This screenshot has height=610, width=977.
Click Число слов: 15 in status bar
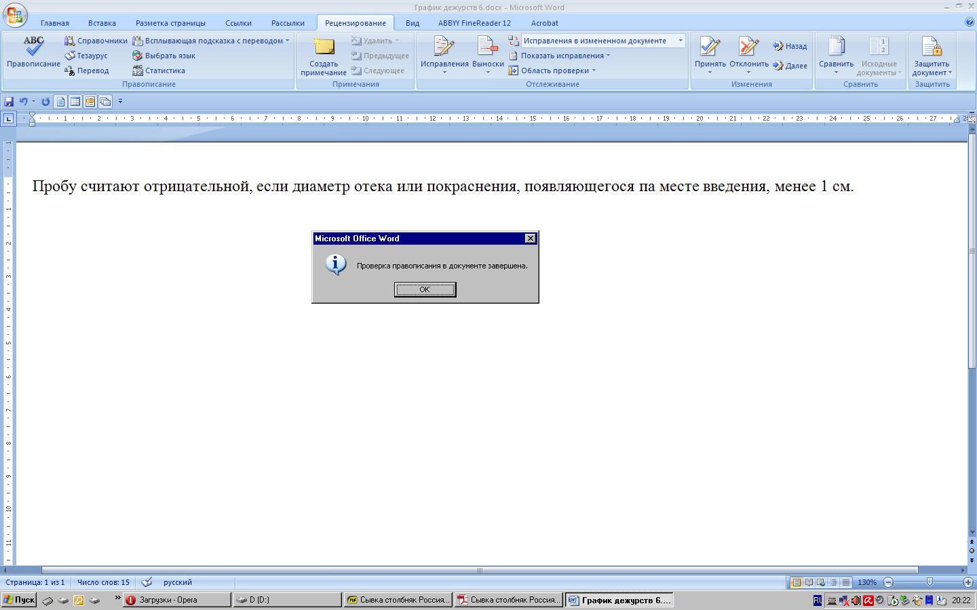tap(103, 582)
